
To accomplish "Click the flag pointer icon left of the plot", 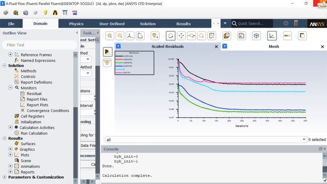I will (x=107, y=52).
